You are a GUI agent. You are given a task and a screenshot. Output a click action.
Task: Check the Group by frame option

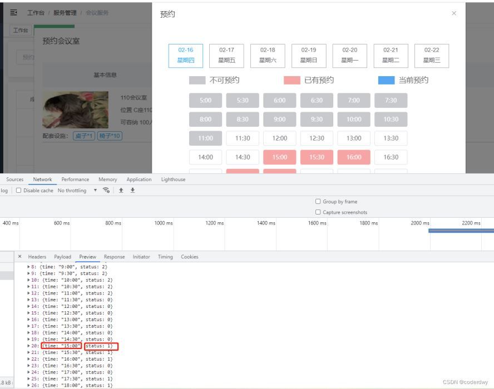coord(318,202)
